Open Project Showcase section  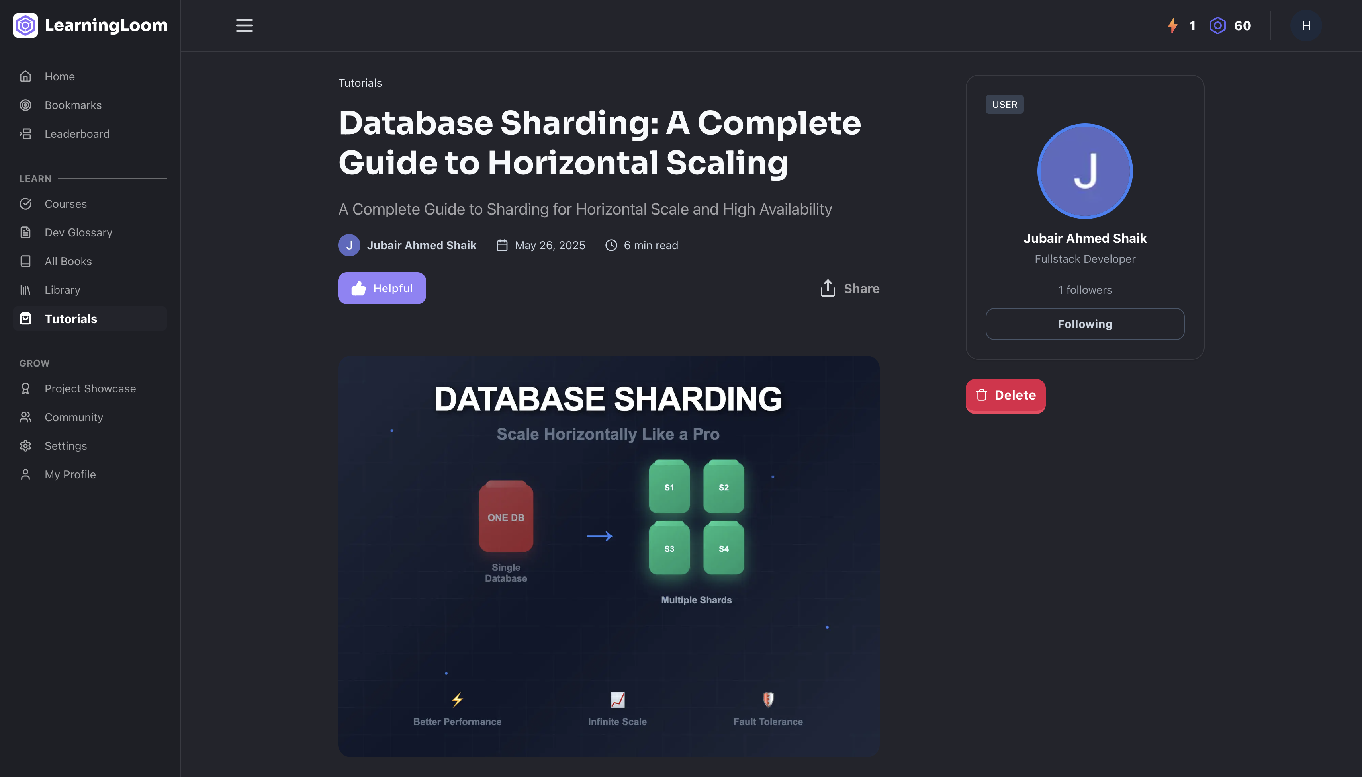90,388
